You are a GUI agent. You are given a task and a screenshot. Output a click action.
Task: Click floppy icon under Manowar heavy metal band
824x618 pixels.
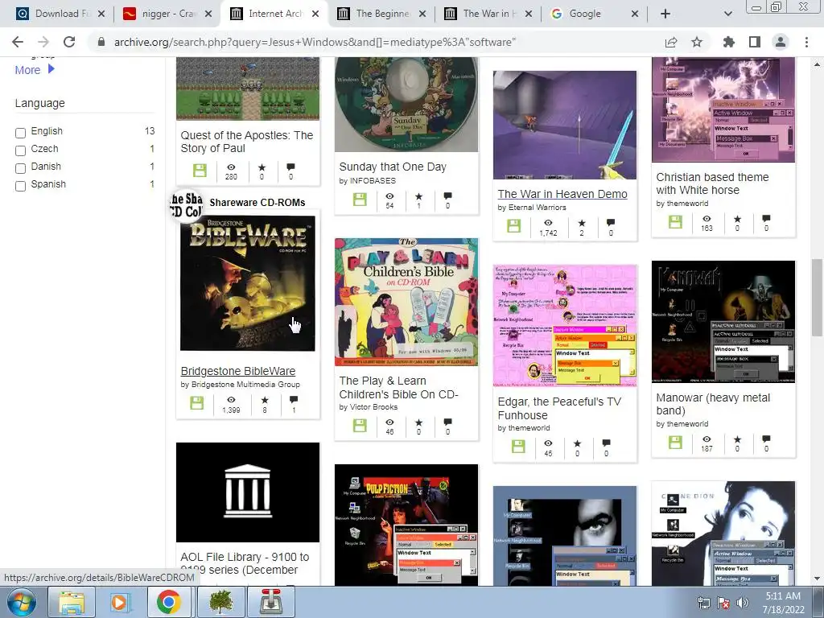(x=675, y=443)
